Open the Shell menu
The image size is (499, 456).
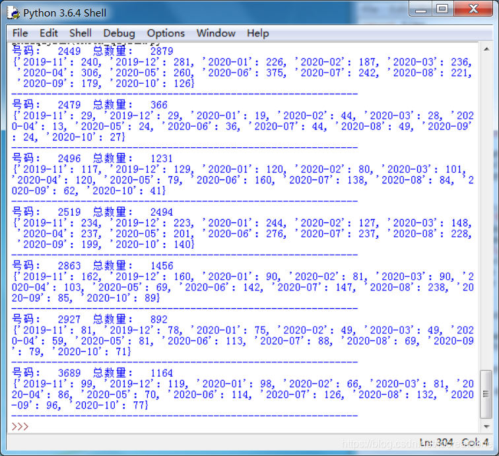click(81, 33)
